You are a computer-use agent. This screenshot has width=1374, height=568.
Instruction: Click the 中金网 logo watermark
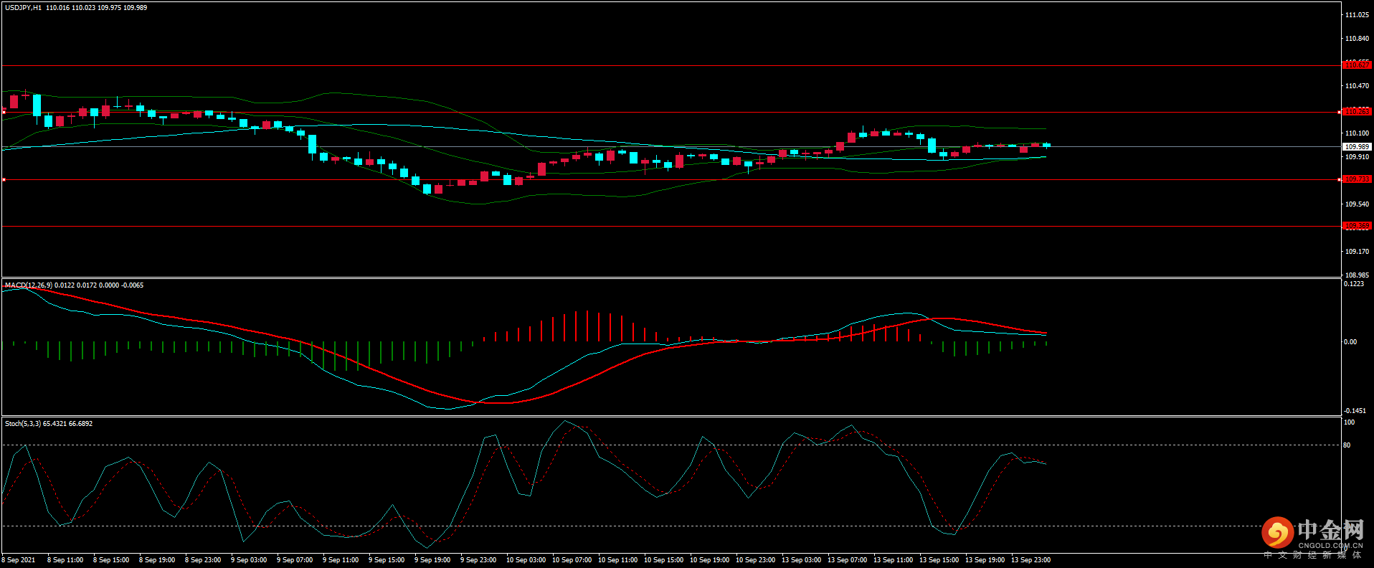(x=1312, y=531)
